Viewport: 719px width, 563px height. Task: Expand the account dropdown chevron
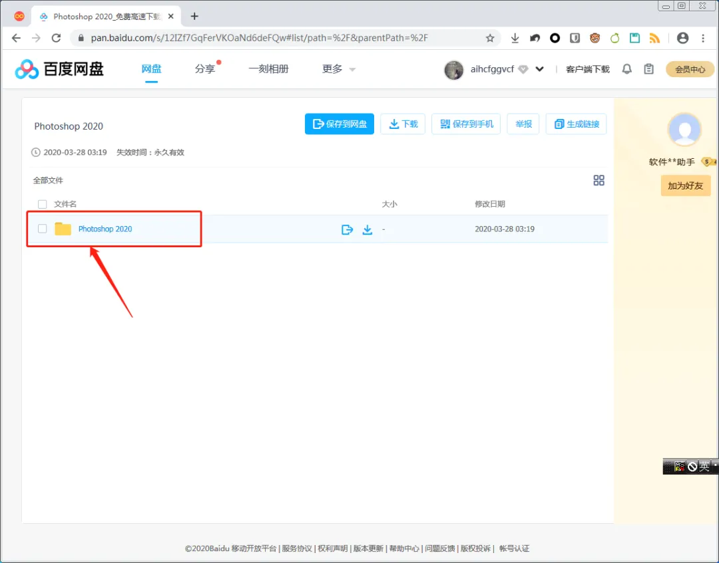[540, 70]
